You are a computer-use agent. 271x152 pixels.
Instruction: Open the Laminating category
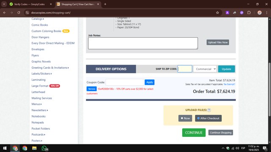point(39,80)
